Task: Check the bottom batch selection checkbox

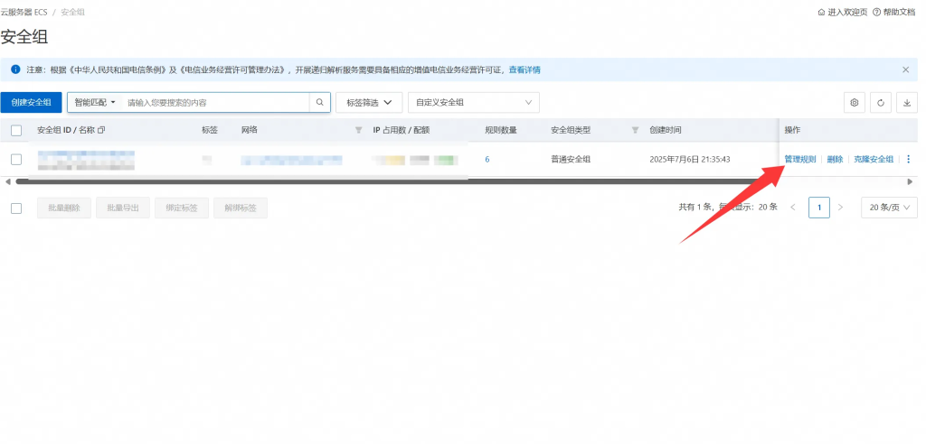Action: (16, 208)
